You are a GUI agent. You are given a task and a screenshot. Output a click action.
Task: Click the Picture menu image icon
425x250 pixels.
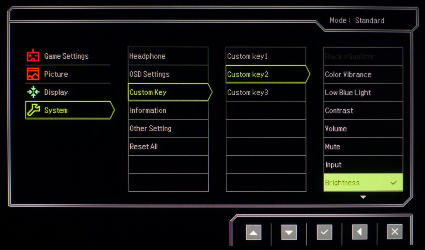pyautogui.click(x=33, y=74)
